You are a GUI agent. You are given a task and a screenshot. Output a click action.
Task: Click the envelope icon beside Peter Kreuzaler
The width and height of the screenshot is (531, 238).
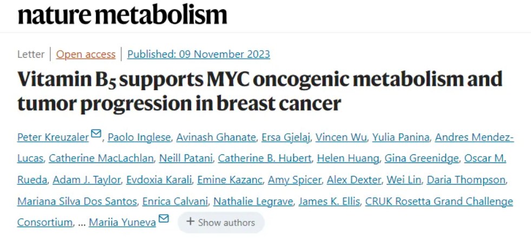[96, 134]
